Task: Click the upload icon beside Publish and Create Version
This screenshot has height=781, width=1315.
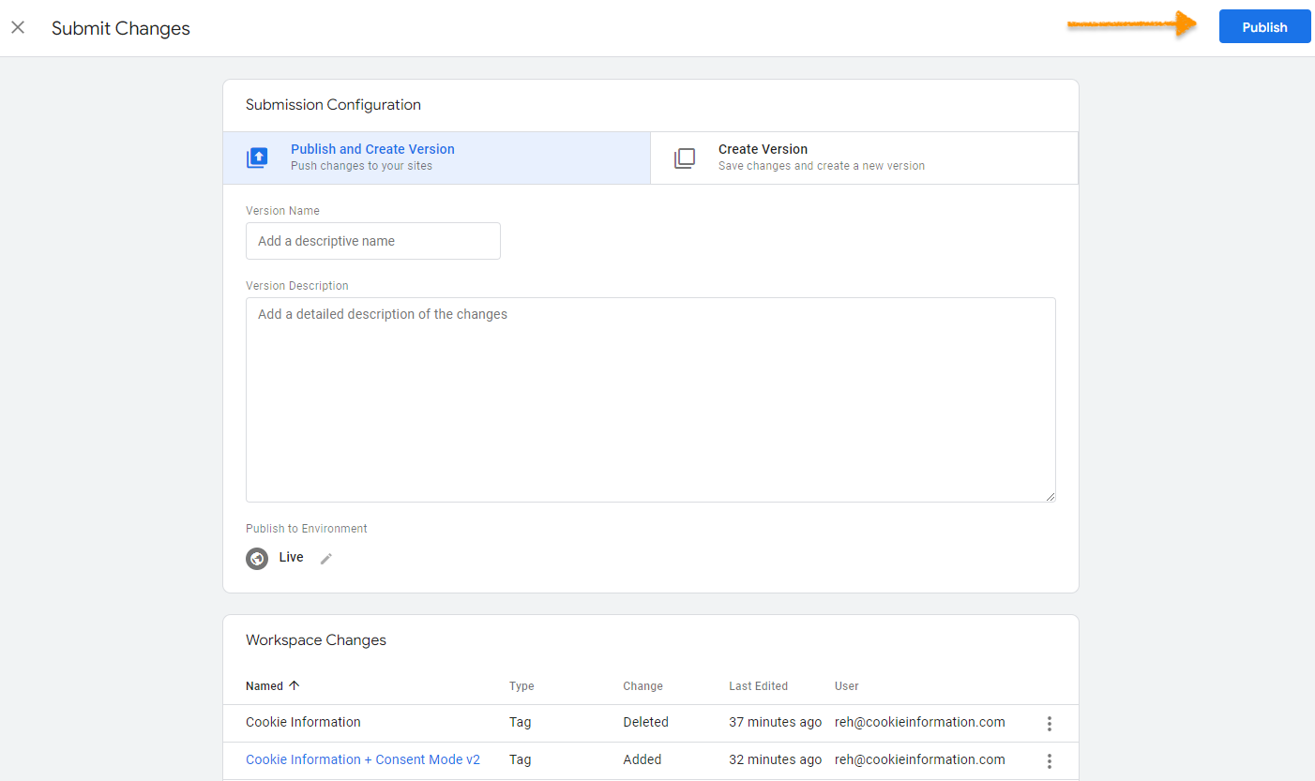Action: click(x=257, y=158)
